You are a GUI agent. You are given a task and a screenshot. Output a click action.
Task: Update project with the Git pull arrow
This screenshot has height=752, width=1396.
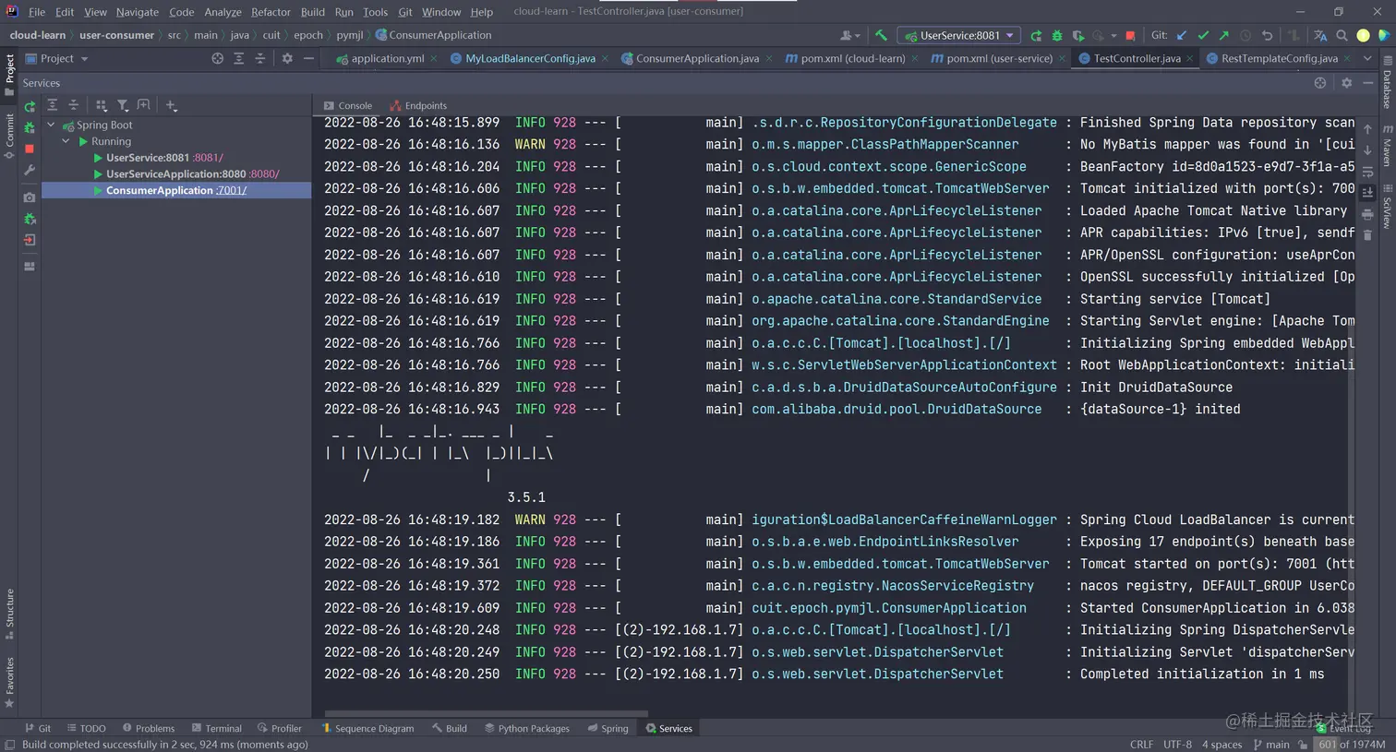point(1181,35)
